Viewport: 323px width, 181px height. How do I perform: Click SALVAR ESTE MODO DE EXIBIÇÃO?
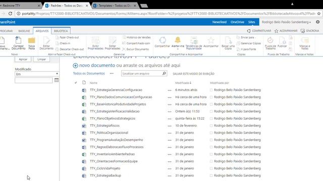[193, 74]
